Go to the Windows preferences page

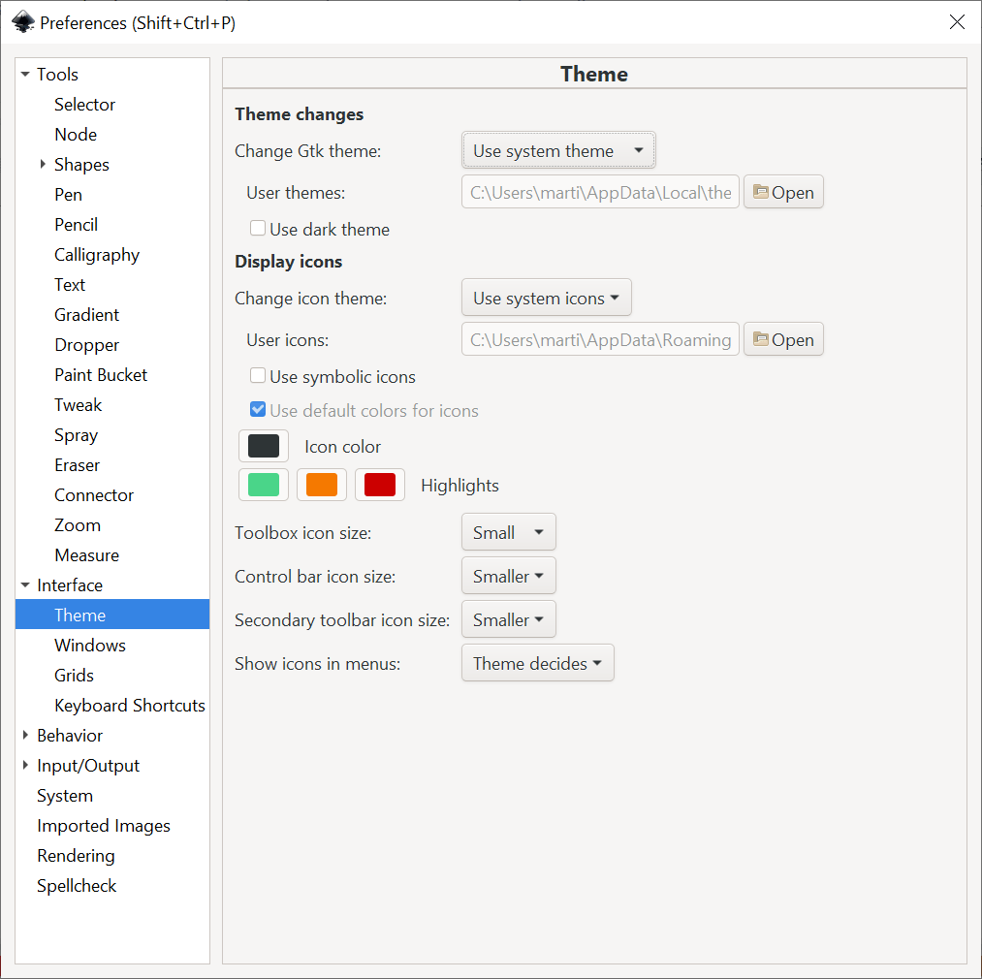(90, 646)
